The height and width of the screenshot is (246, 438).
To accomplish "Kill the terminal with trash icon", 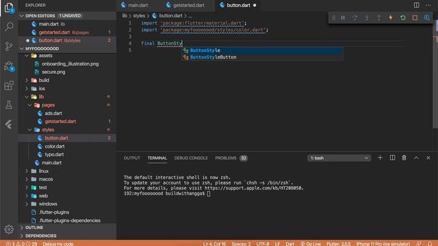I will pos(404,158).
